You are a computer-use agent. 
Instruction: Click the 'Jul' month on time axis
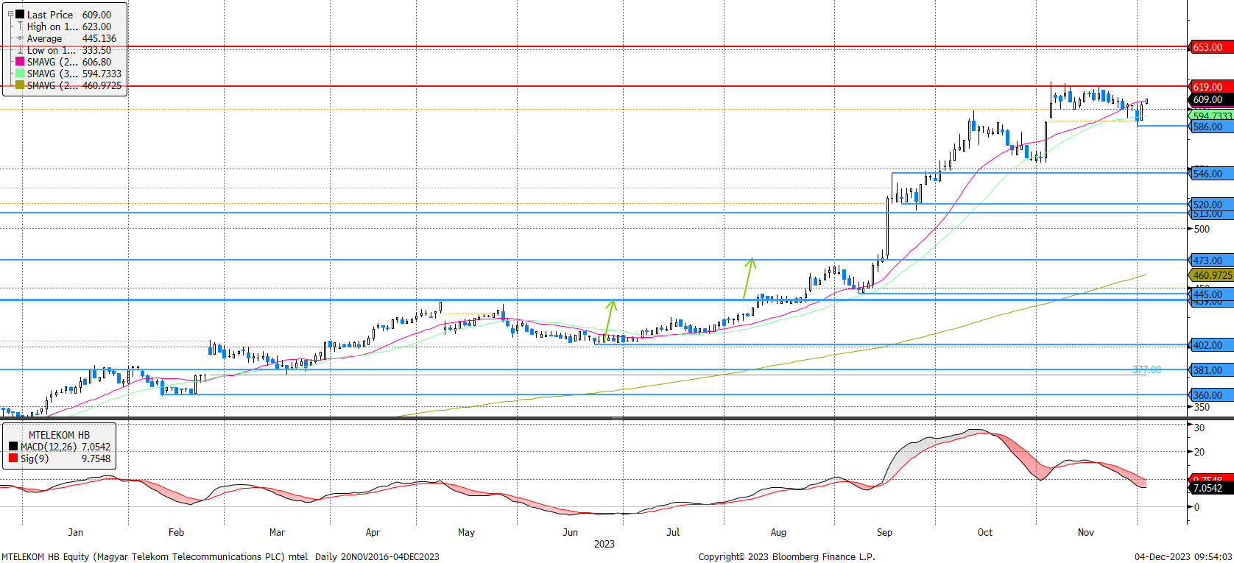[673, 532]
